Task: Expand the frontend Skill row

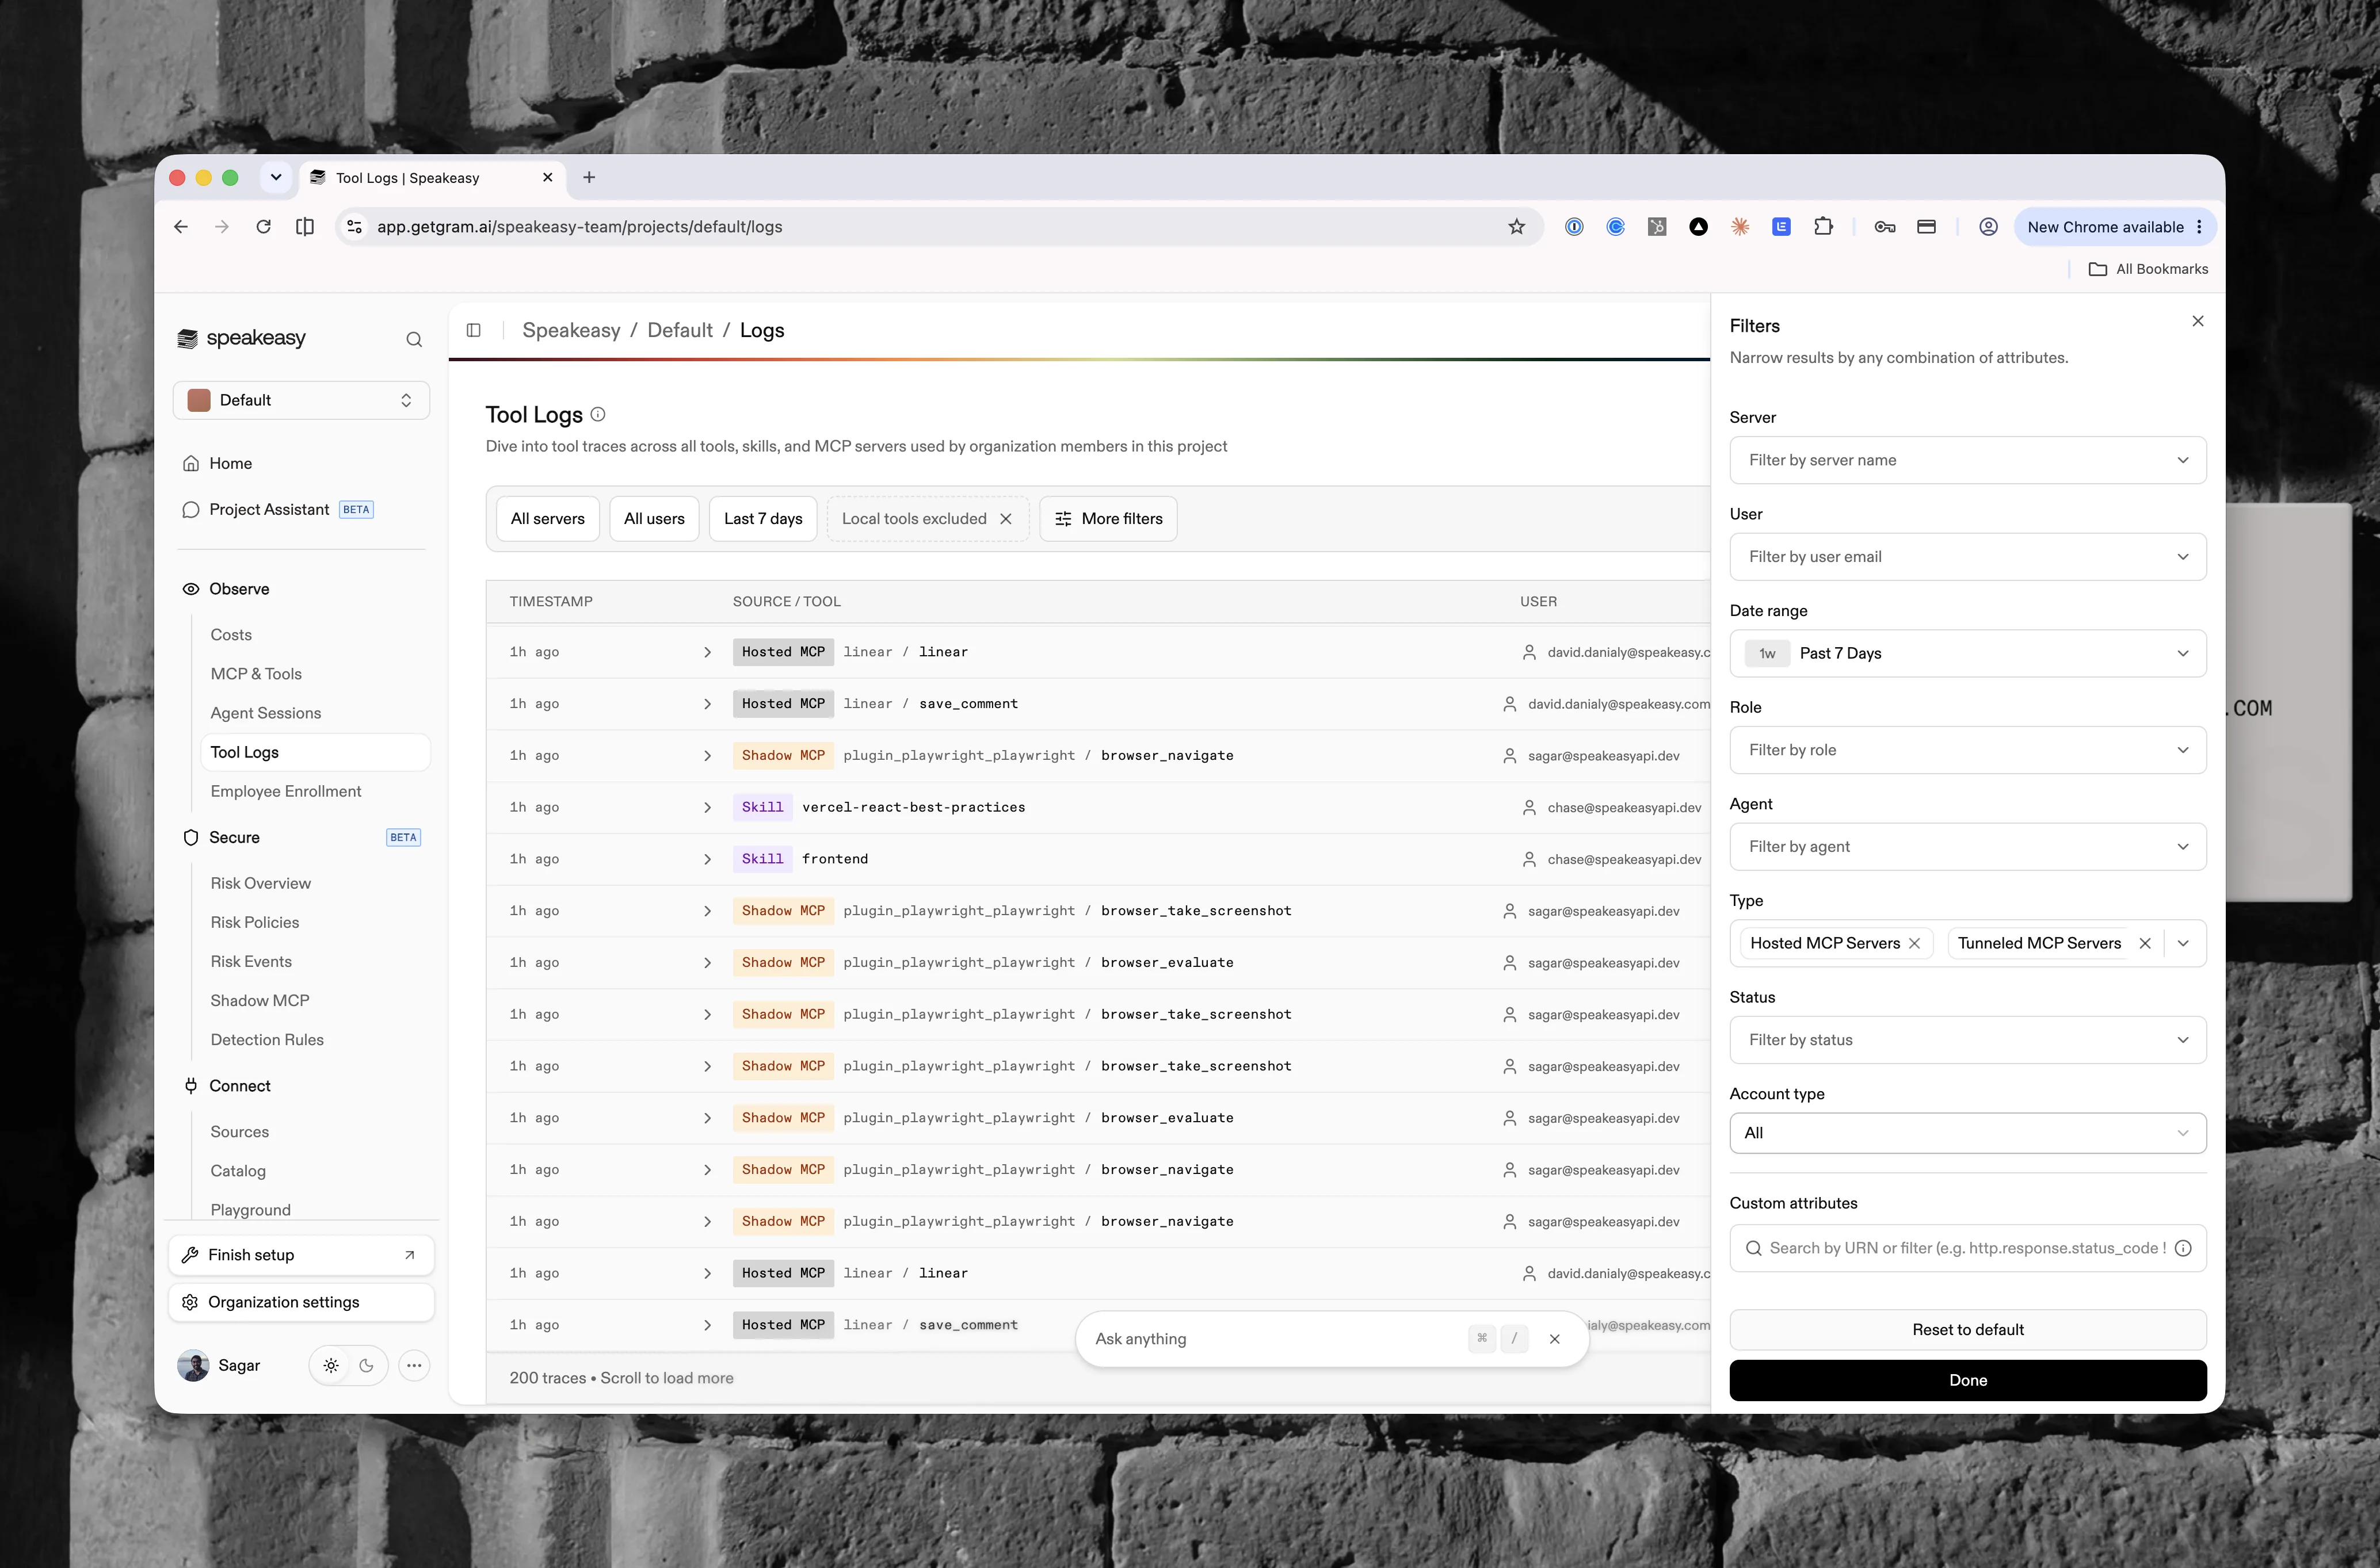Action: pos(707,859)
